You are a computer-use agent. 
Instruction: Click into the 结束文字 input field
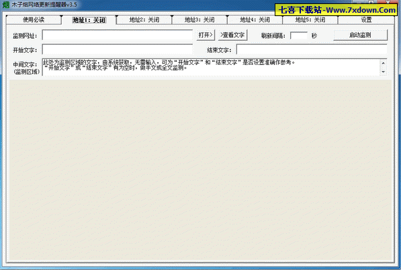(312, 50)
